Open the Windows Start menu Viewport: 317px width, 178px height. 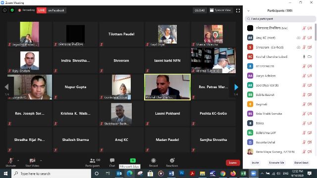click(x=5, y=174)
